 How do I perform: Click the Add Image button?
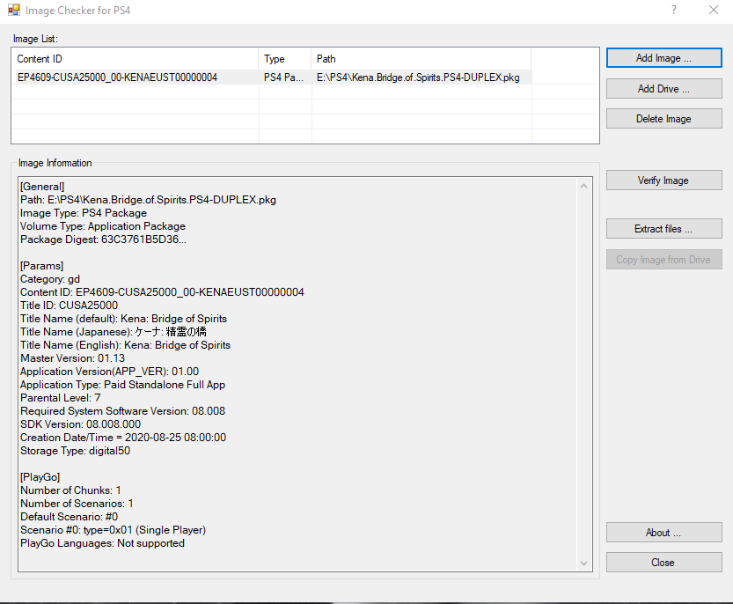[x=663, y=58]
